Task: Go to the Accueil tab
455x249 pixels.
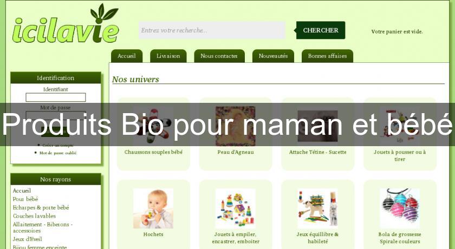Action: [x=127, y=56]
